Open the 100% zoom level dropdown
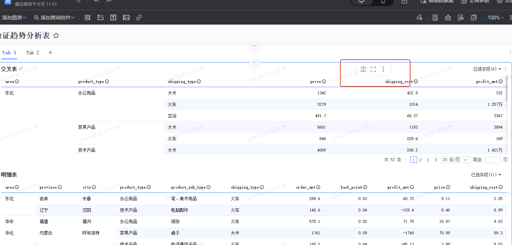This screenshot has width=512, height=245. tap(496, 17)
